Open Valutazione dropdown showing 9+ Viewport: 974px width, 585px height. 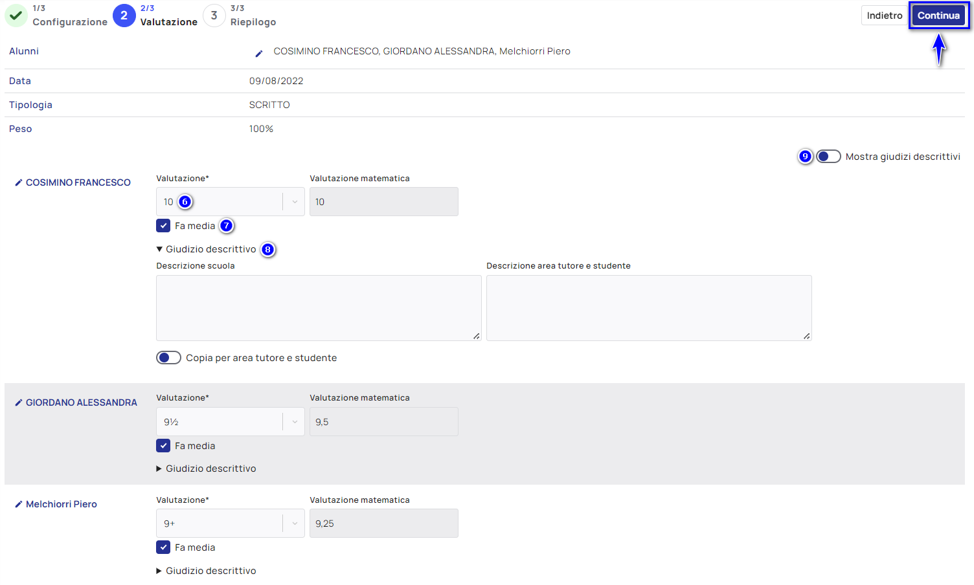click(x=230, y=524)
